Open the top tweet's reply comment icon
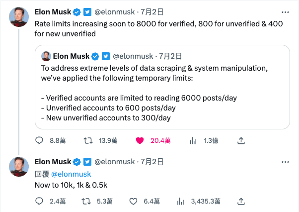The height and width of the screenshot is (212, 299). 39,140
